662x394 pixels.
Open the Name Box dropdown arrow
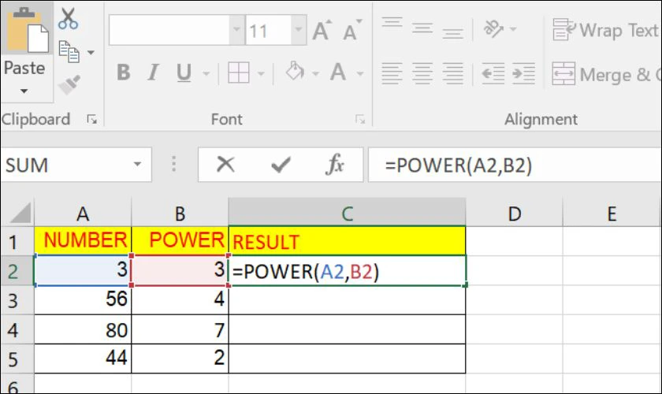point(138,164)
